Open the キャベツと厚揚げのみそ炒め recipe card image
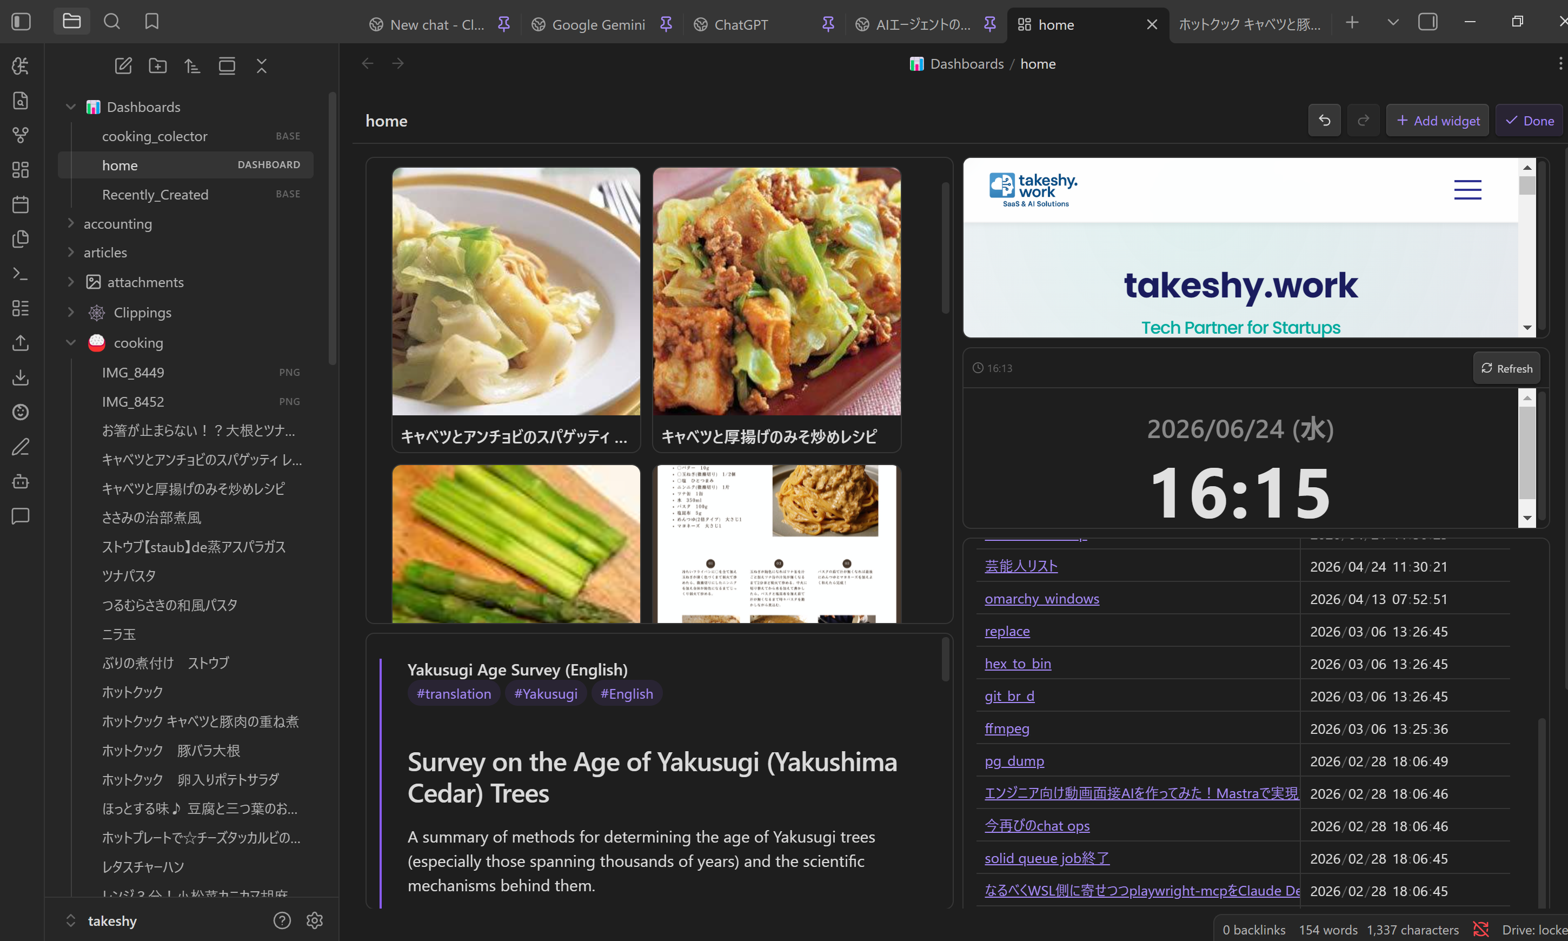Viewport: 1568px width, 941px height. (776, 291)
